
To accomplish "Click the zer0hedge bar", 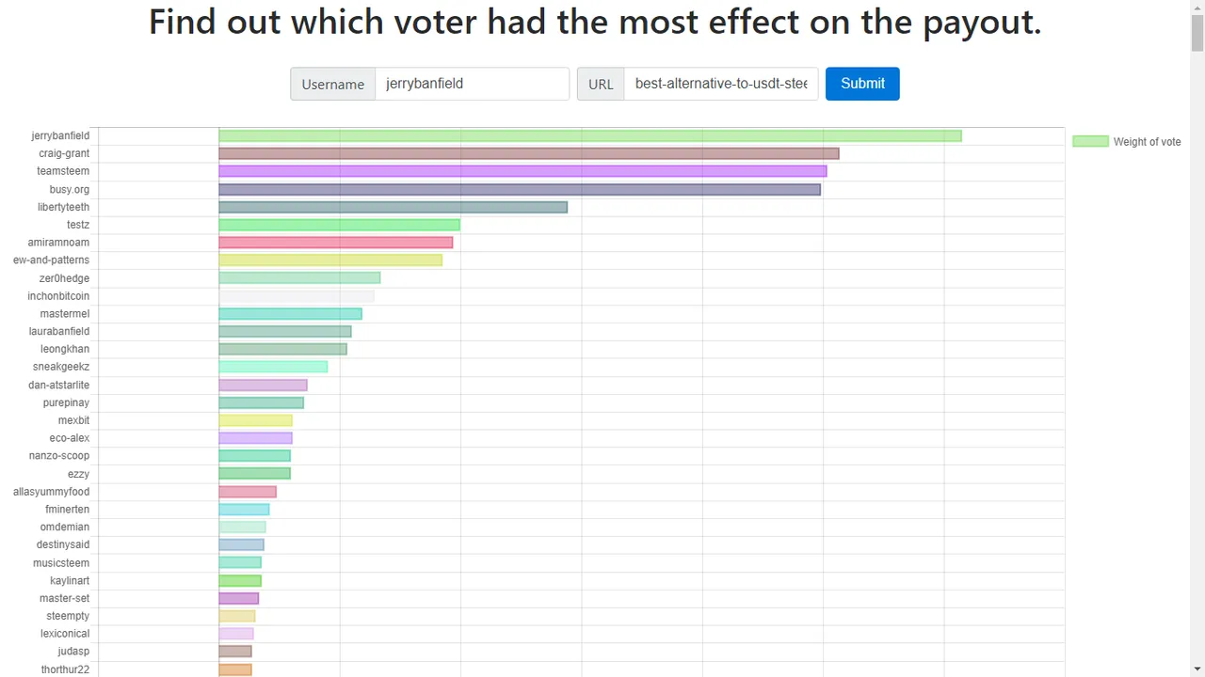I will pyautogui.click(x=299, y=278).
